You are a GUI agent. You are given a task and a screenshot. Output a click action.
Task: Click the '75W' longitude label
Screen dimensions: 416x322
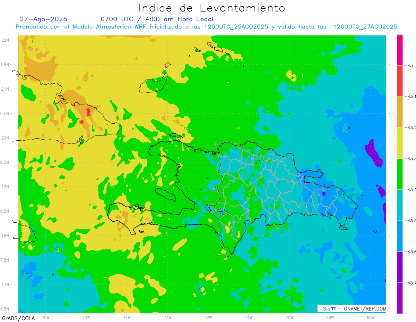[86, 317]
